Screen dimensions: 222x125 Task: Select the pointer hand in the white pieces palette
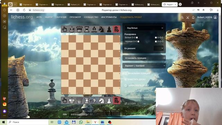click(65, 101)
